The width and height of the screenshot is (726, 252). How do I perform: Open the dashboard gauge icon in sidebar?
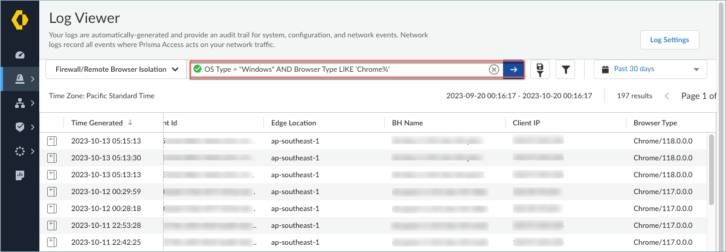(x=19, y=55)
